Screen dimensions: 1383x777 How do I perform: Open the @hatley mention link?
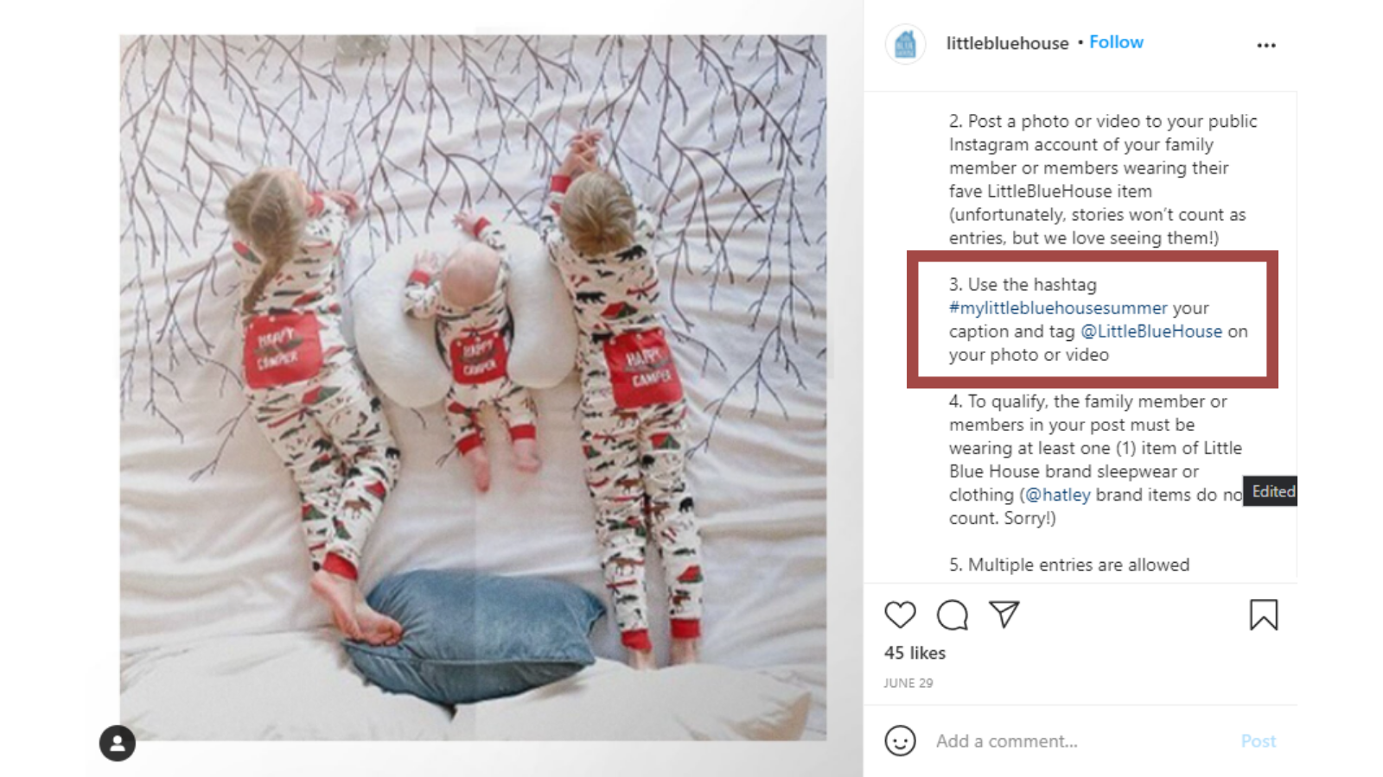click(x=1057, y=495)
